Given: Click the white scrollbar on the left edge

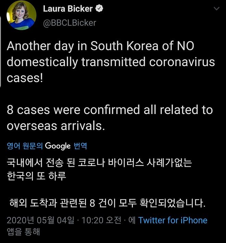Looking at the screenshot, I should coord(1,51).
